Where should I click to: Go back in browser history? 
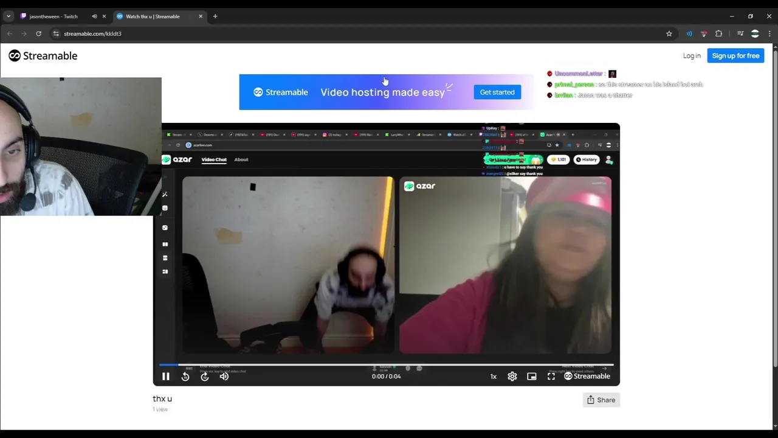tap(10, 33)
